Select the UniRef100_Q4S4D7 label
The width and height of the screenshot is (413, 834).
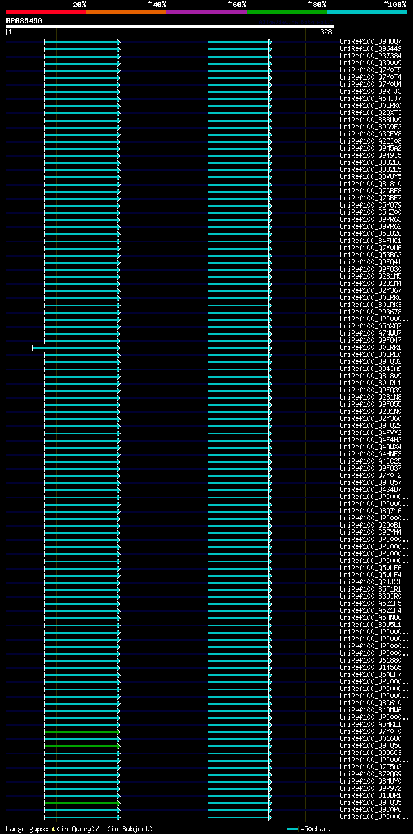371,490
